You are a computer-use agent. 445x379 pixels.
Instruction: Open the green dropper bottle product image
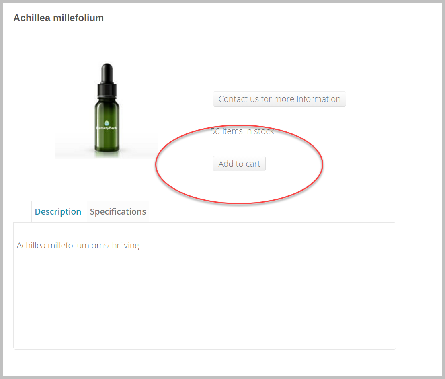[x=107, y=110]
